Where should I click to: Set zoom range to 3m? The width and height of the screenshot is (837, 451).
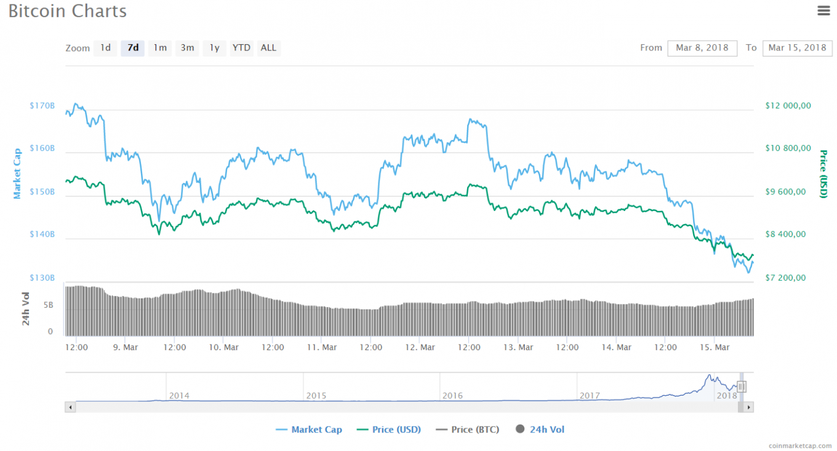click(187, 48)
